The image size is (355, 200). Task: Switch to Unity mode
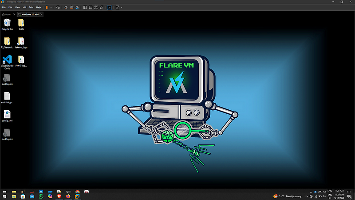pyautogui.click(x=102, y=8)
